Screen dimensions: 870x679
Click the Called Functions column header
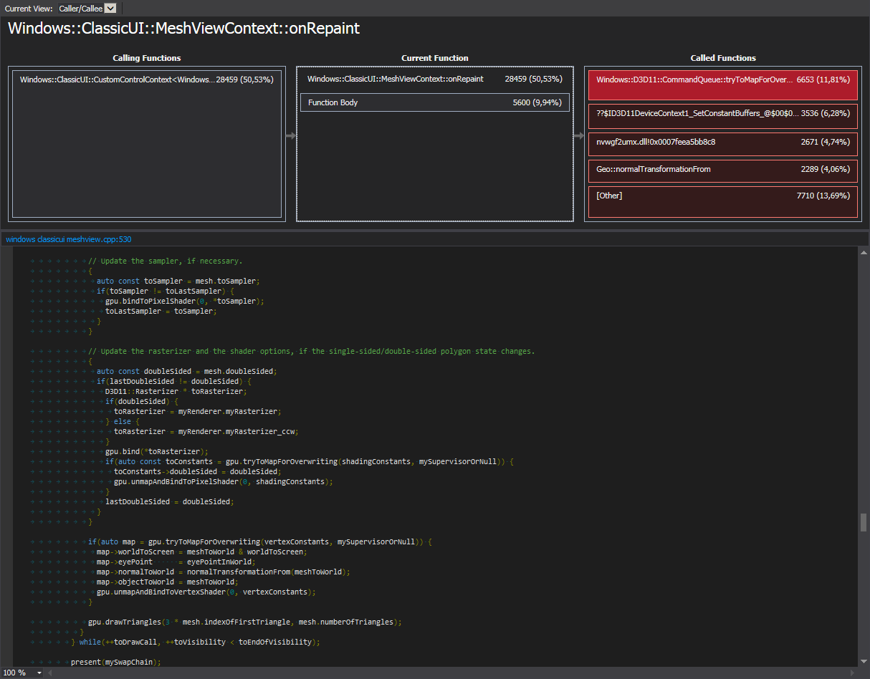pyautogui.click(x=722, y=58)
